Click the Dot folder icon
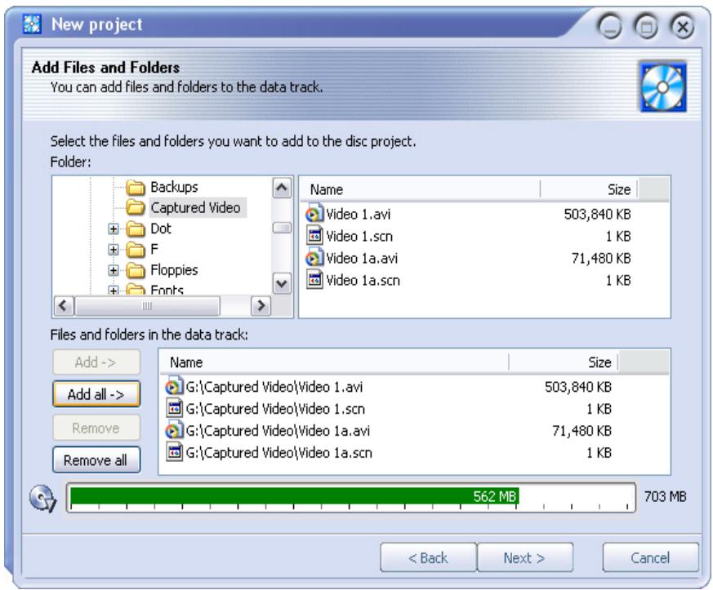Viewport: 713px width, 590px height. click(135, 229)
